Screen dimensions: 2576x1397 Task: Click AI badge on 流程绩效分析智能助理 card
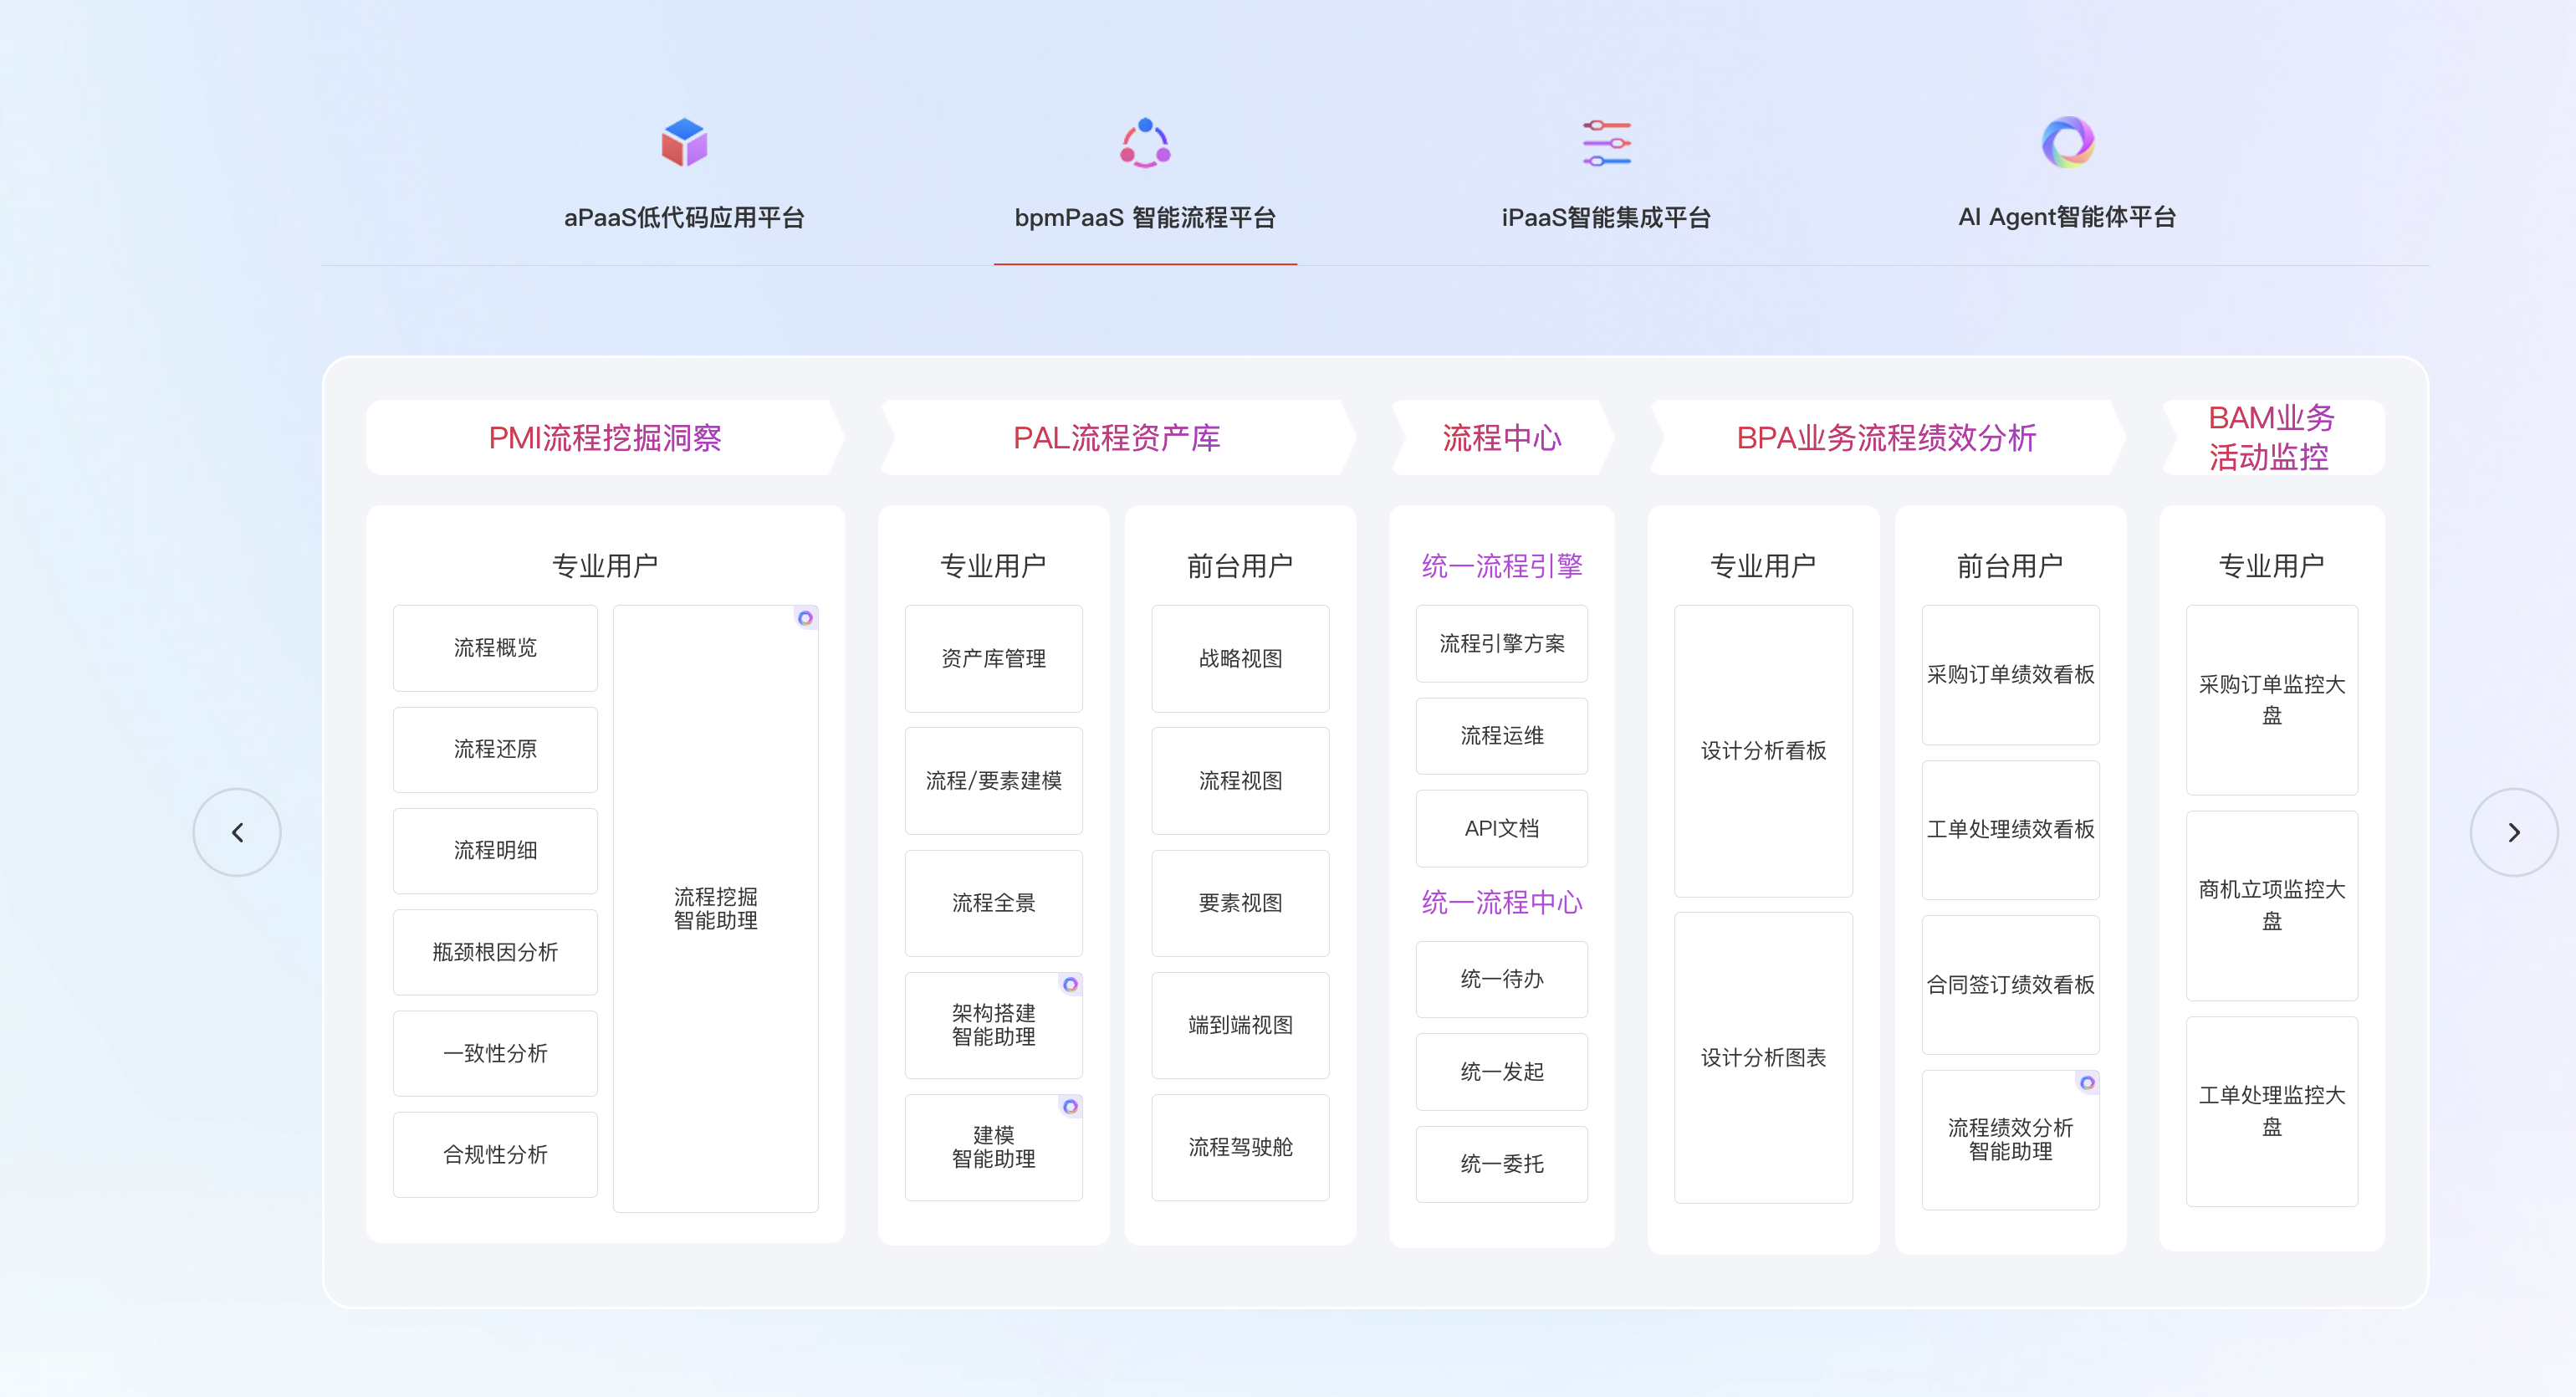pyautogui.click(x=2087, y=1083)
